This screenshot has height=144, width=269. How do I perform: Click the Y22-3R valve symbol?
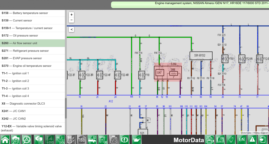[82, 75]
